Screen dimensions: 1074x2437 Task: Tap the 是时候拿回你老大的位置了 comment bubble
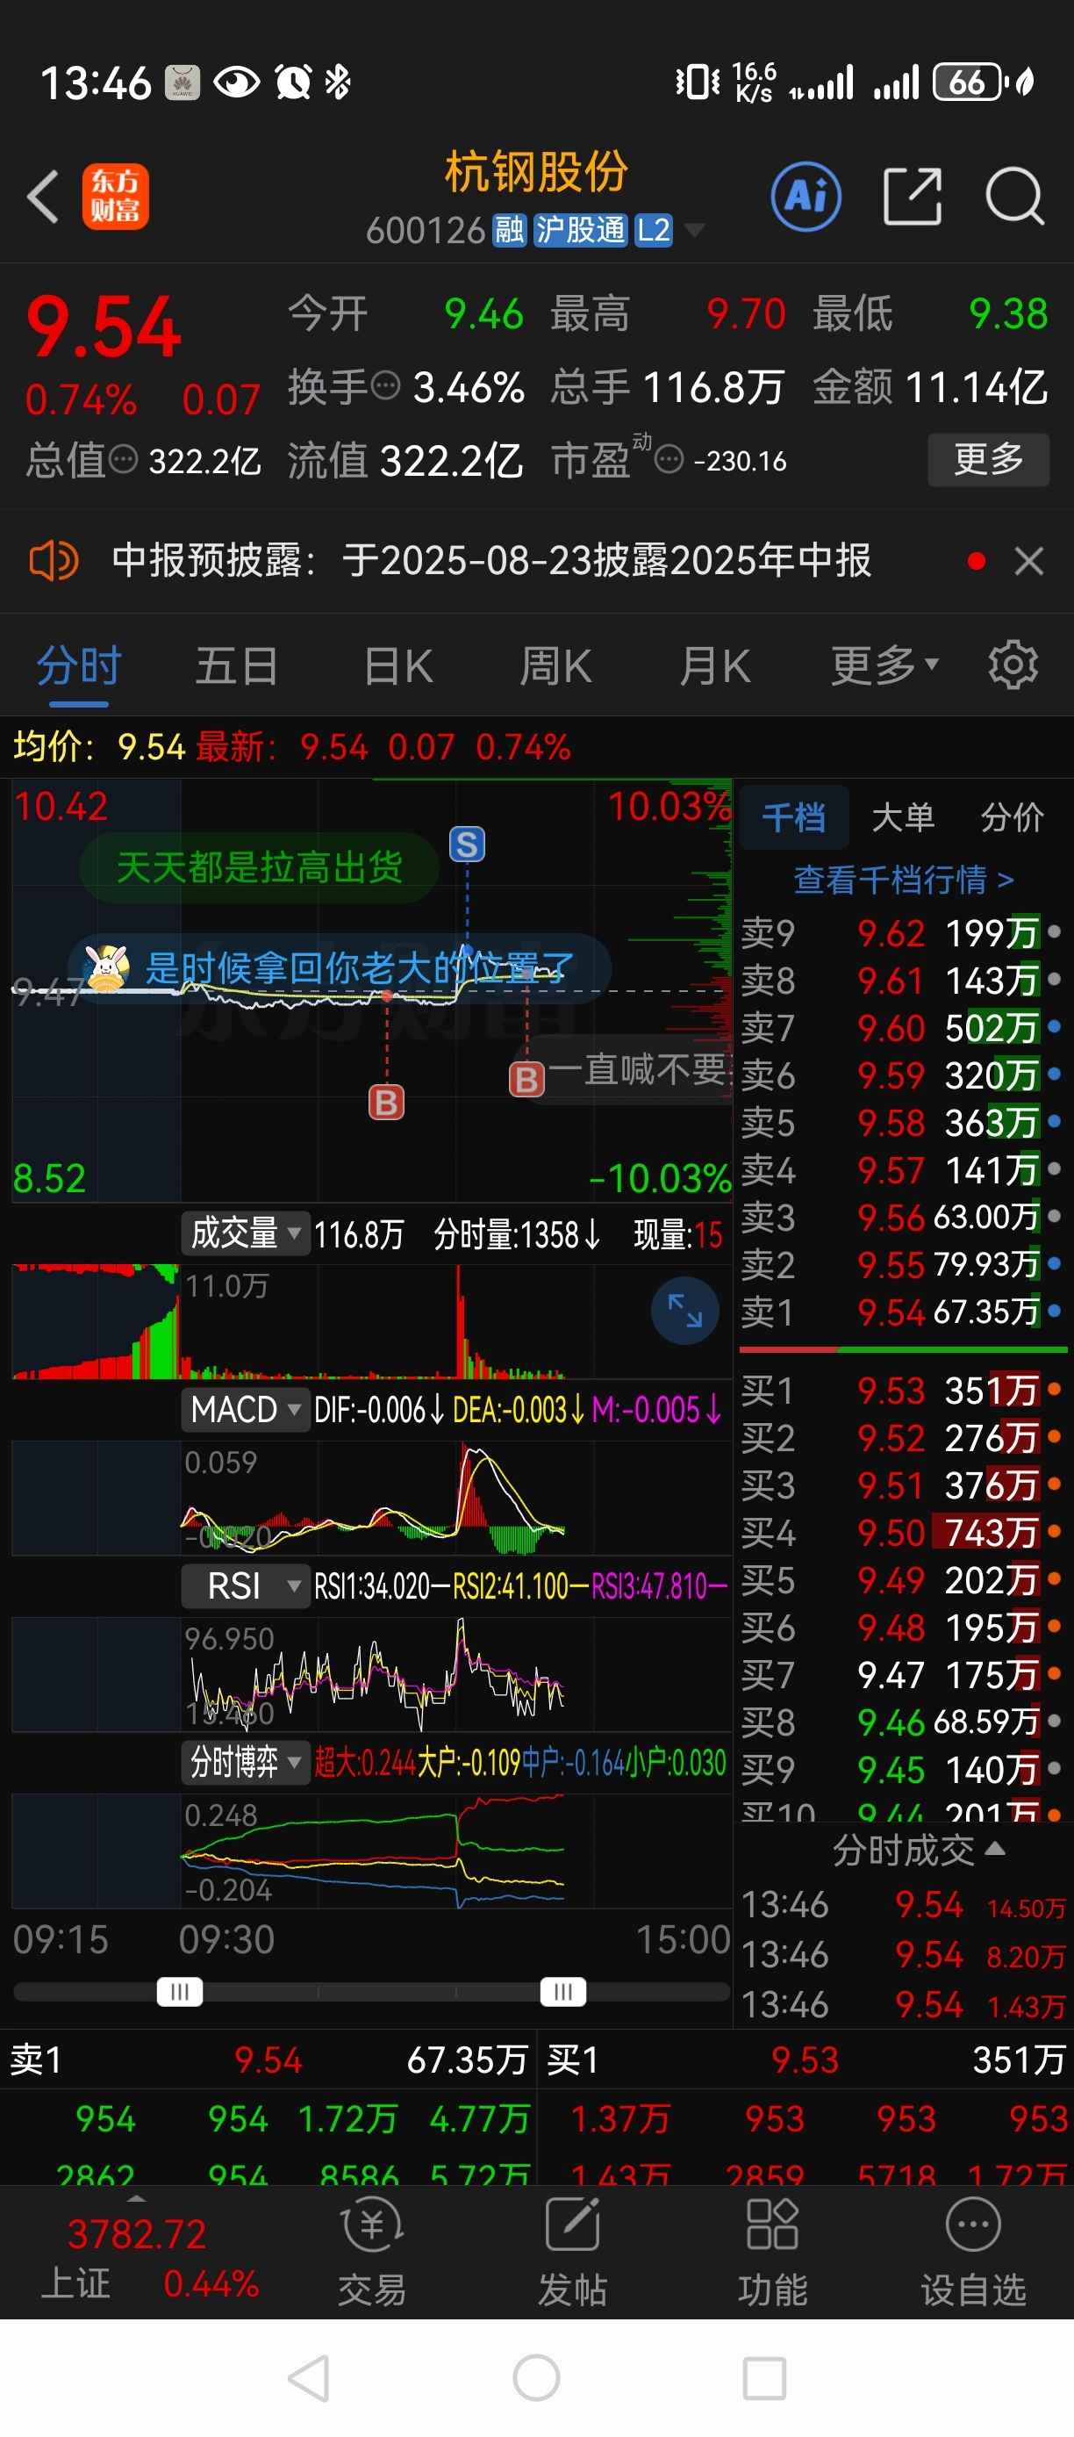click(x=340, y=967)
